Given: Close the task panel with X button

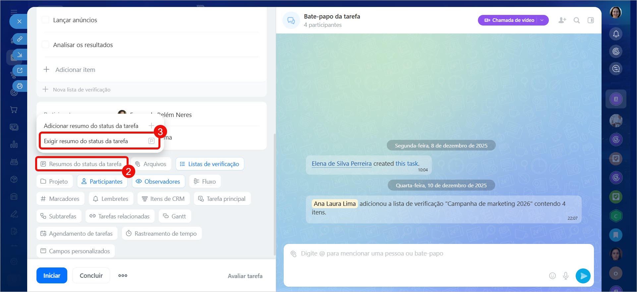Looking at the screenshot, I should [19, 22].
